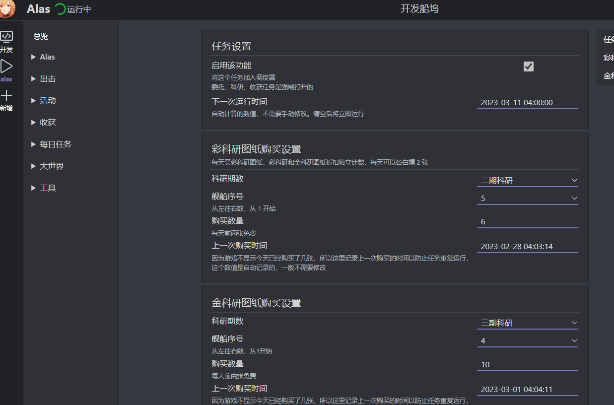Click the 运行中 status label
The width and height of the screenshot is (614, 405).
79,9
